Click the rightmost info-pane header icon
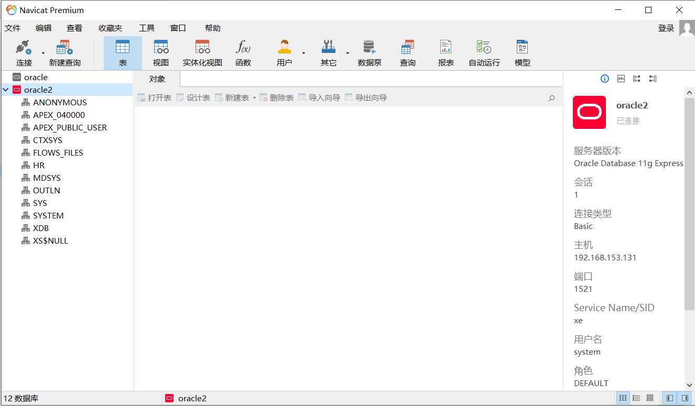Viewport: 695px width, 406px height. (653, 79)
